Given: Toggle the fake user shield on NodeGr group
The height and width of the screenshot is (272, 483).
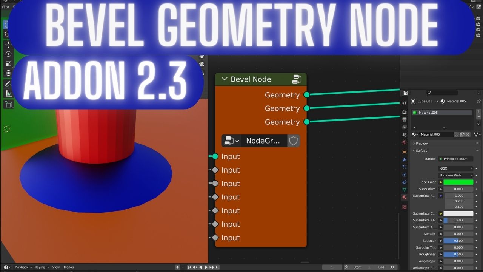Looking at the screenshot, I should (293, 141).
